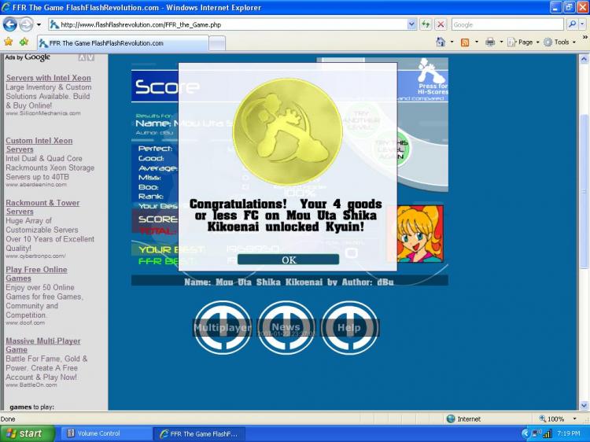
Task: Click the system tray expand arrow
Action: [525, 433]
